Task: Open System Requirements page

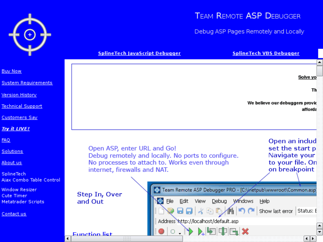Action: pos(27,83)
